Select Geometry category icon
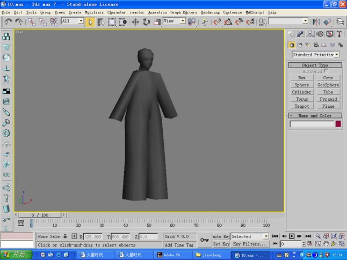 (292, 45)
